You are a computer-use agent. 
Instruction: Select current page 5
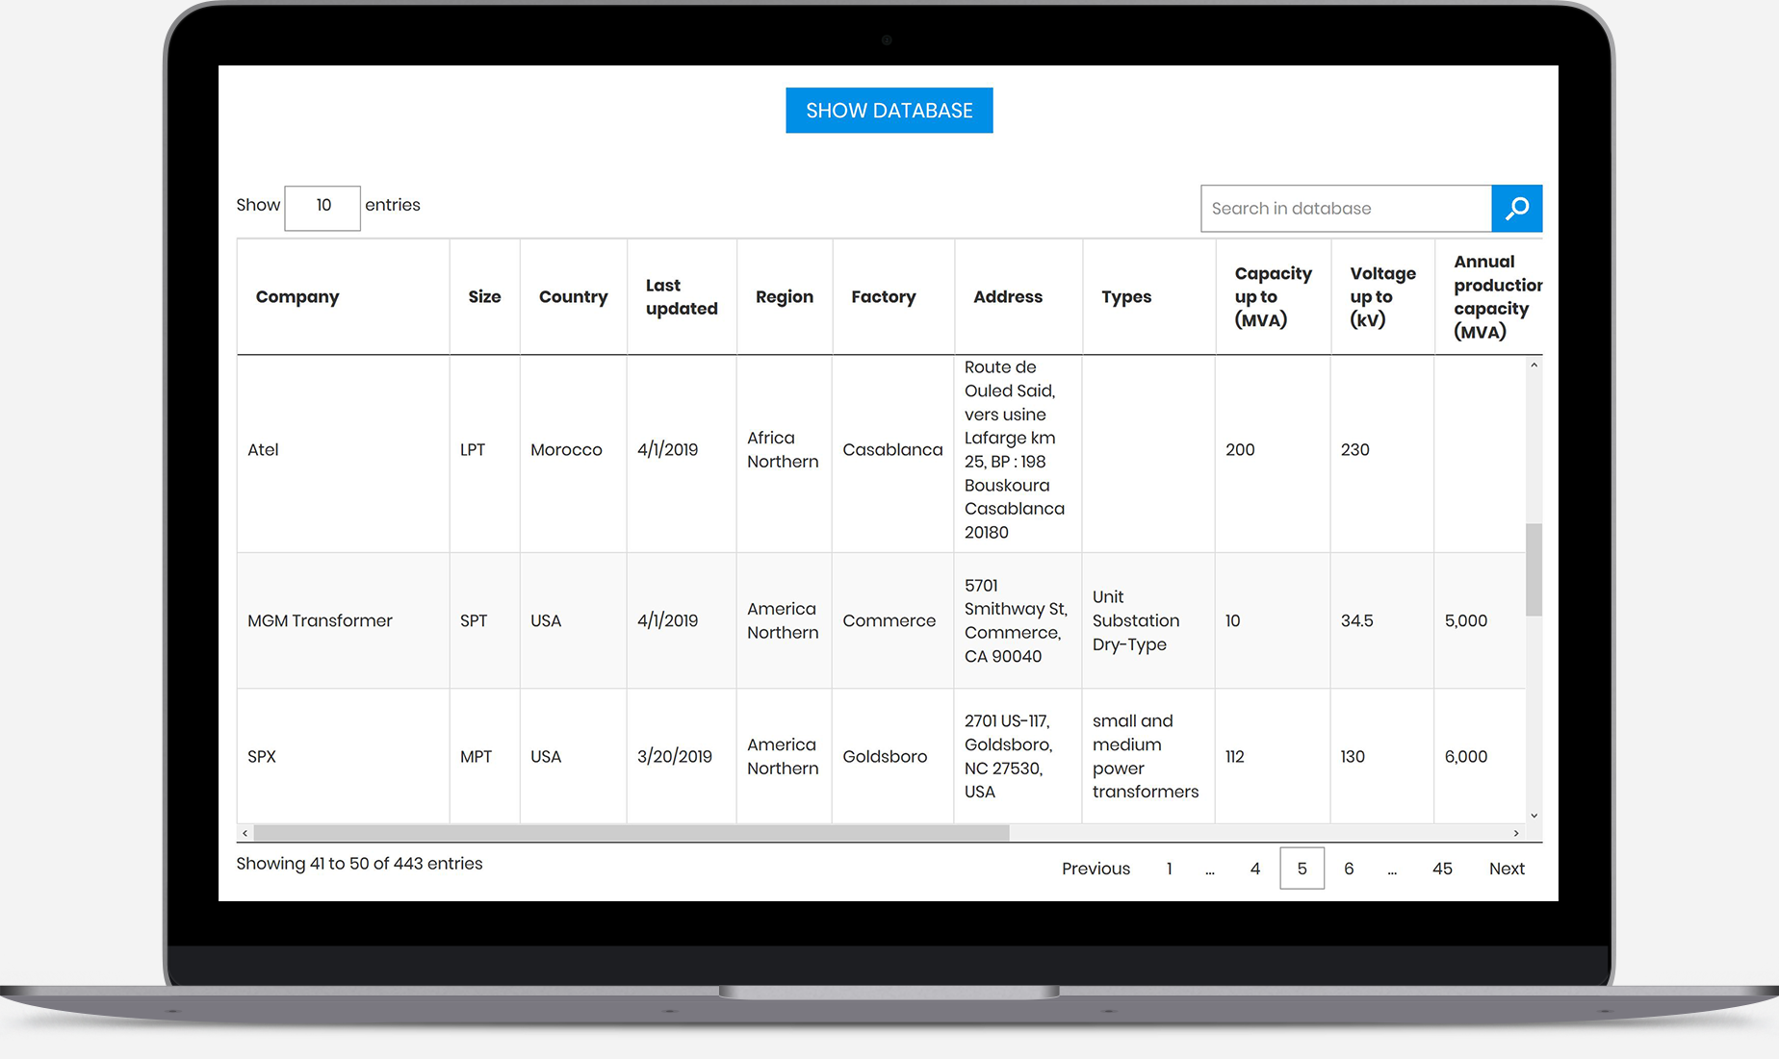click(1302, 869)
